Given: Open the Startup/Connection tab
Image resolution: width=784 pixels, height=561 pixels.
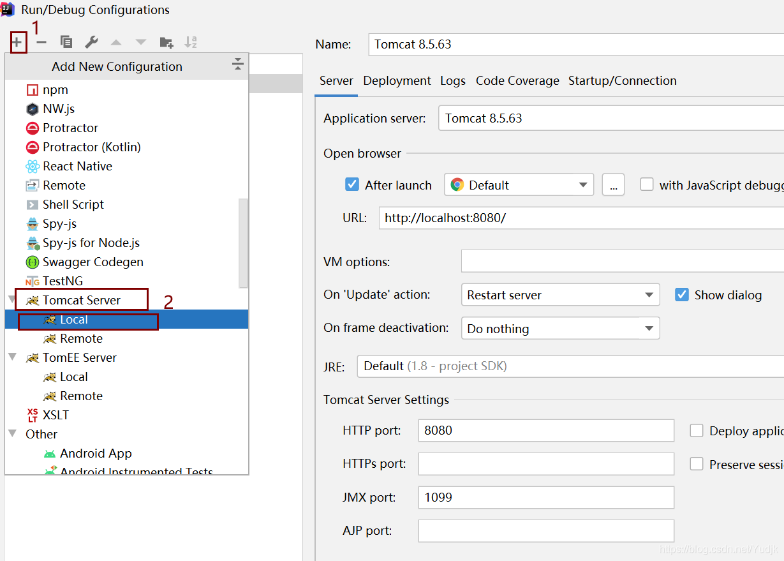Looking at the screenshot, I should pos(623,81).
